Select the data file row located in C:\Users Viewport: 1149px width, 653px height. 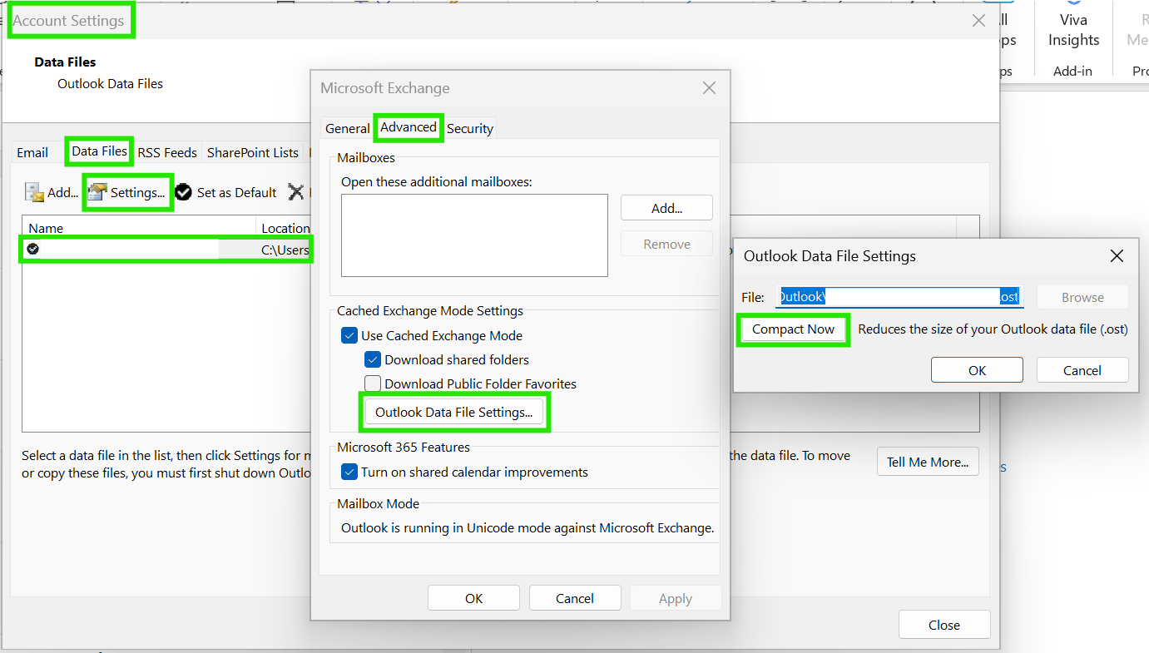point(167,250)
